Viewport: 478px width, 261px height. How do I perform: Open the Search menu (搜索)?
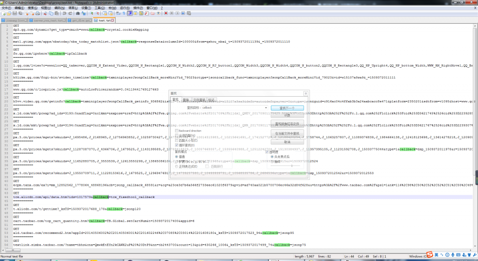32,8
